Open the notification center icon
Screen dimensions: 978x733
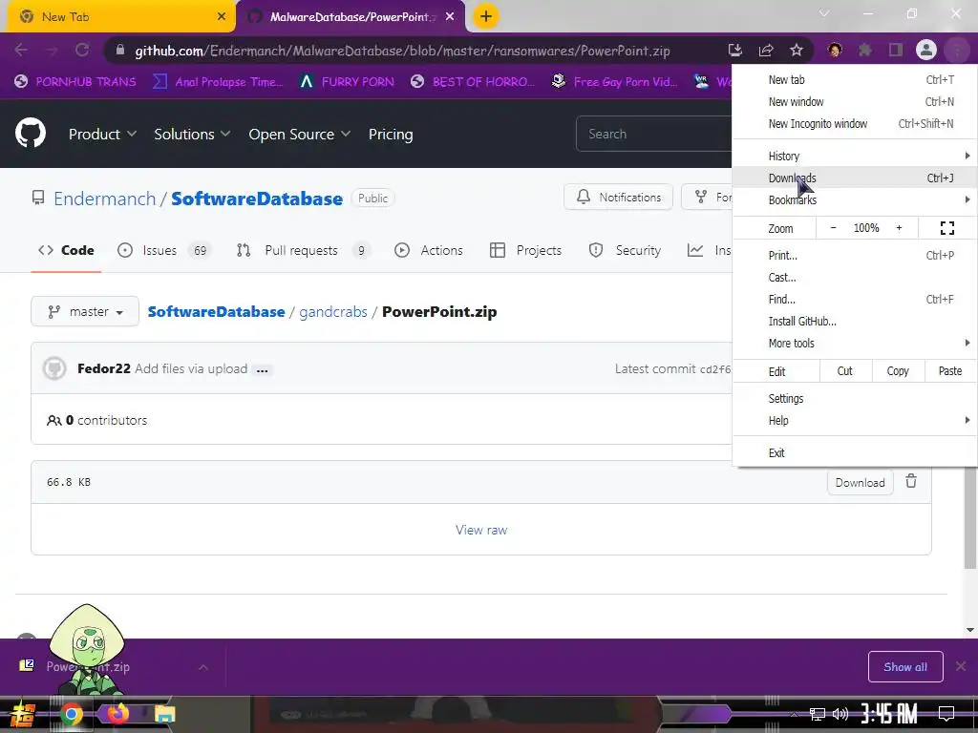point(946,714)
